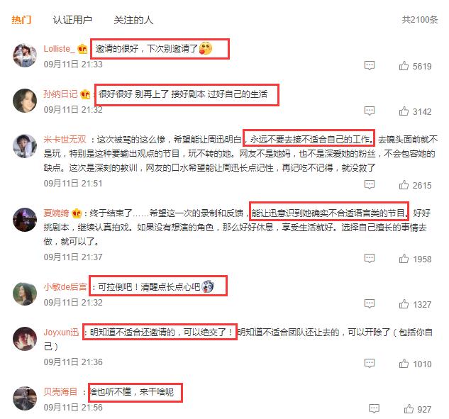Image resolution: width=449 pixels, height=419 pixels.
Task: Click reply icon on 贝壳海目's comment
Action: pos(375,408)
